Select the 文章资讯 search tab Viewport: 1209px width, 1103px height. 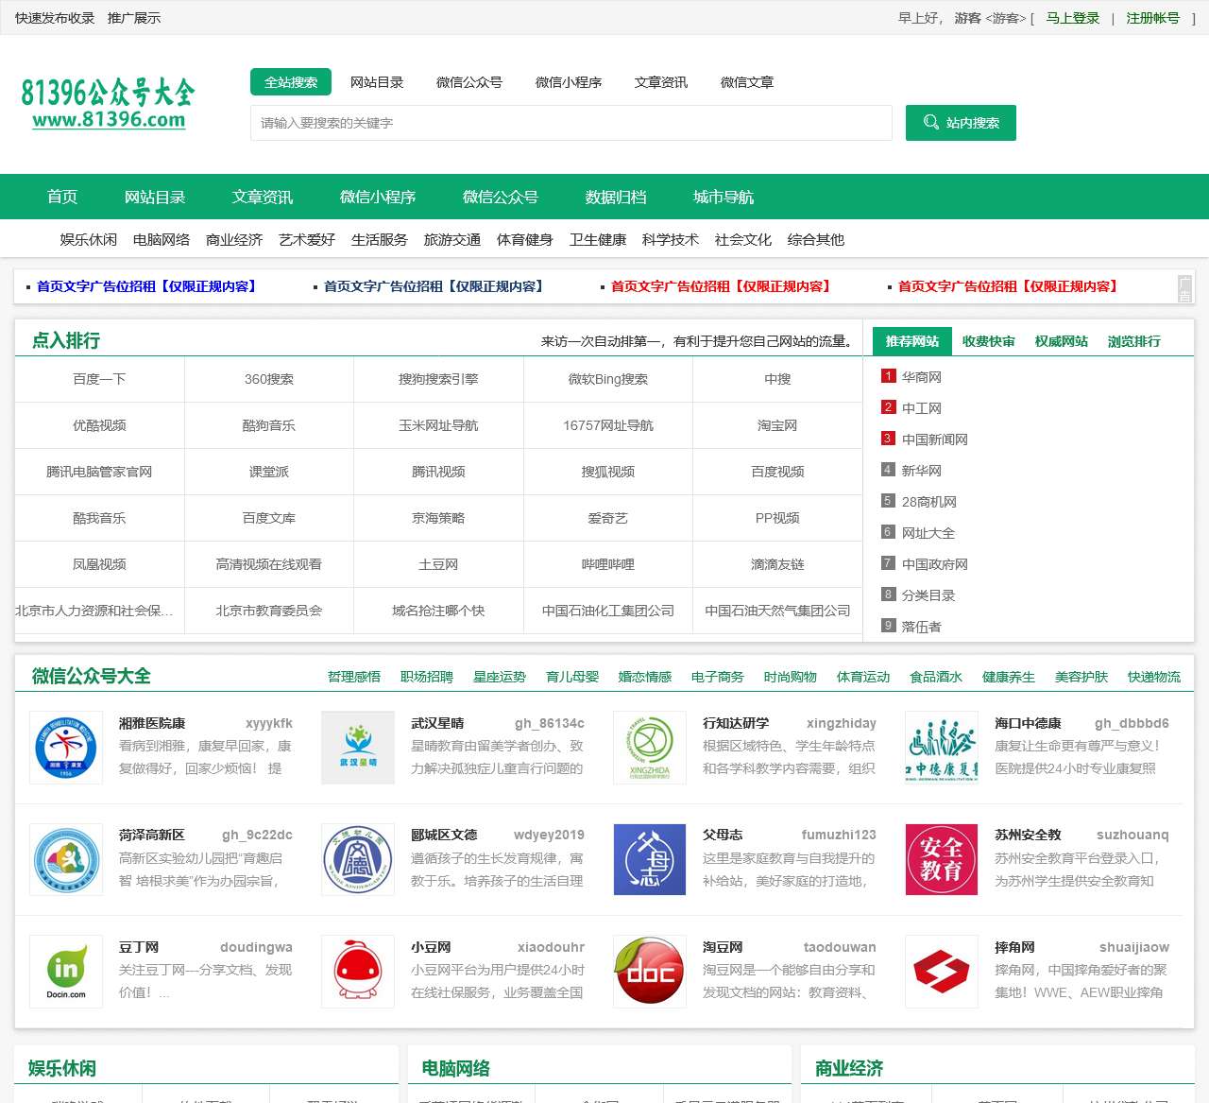(661, 82)
